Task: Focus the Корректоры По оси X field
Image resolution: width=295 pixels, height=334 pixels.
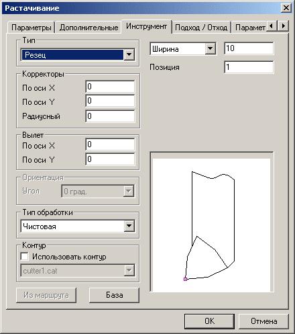Action: pos(110,87)
